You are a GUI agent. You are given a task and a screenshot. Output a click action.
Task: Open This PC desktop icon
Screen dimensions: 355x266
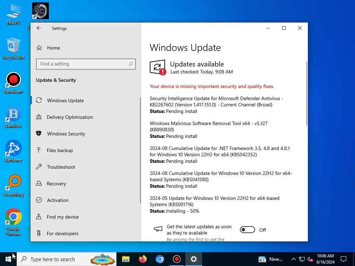(14, 15)
